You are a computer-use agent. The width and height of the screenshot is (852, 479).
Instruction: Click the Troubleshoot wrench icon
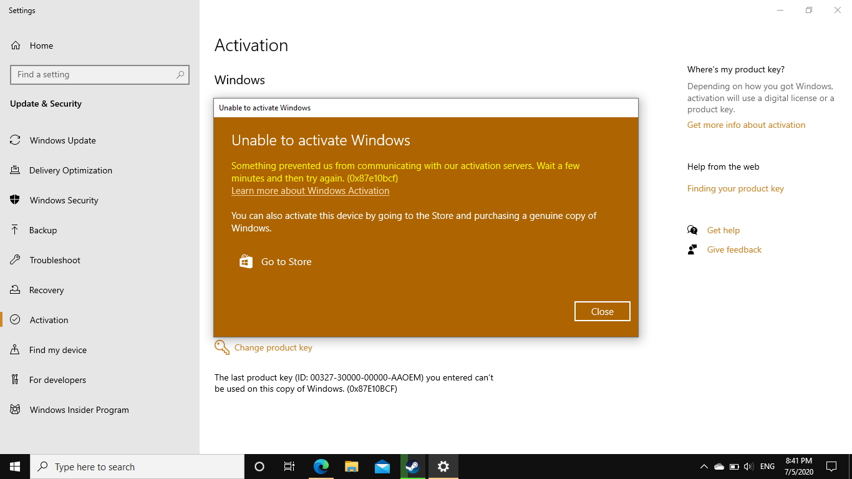coord(16,260)
